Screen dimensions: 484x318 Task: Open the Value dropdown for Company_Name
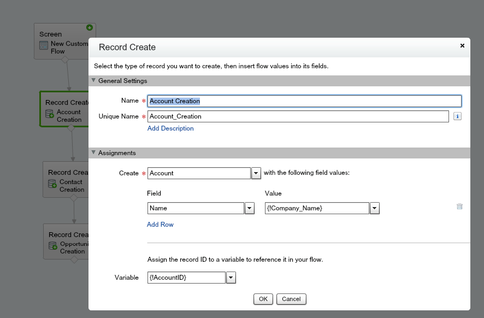click(374, 208)
